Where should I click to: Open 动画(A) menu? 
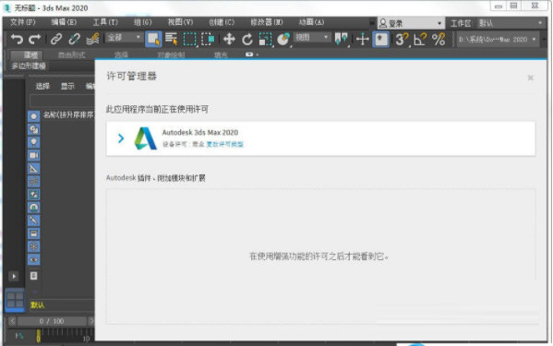[311, 22]
